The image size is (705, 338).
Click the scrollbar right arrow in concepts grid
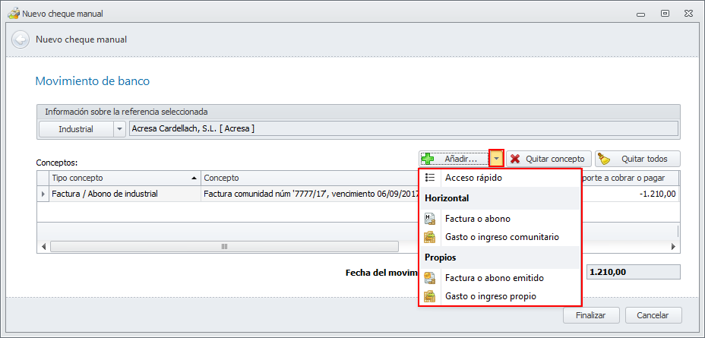[674, 246]
